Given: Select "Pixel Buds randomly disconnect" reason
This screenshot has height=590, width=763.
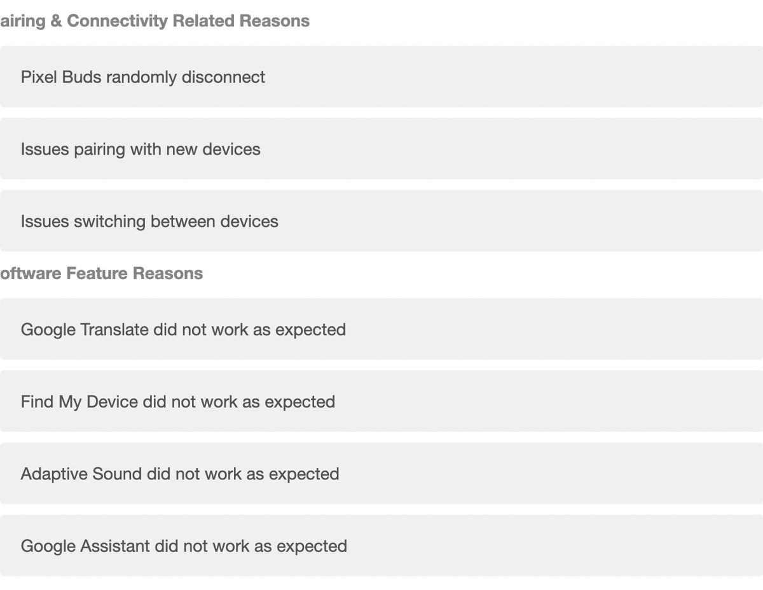Looking at the screenshot, I should pyautogui.click(x=143, y=77).
